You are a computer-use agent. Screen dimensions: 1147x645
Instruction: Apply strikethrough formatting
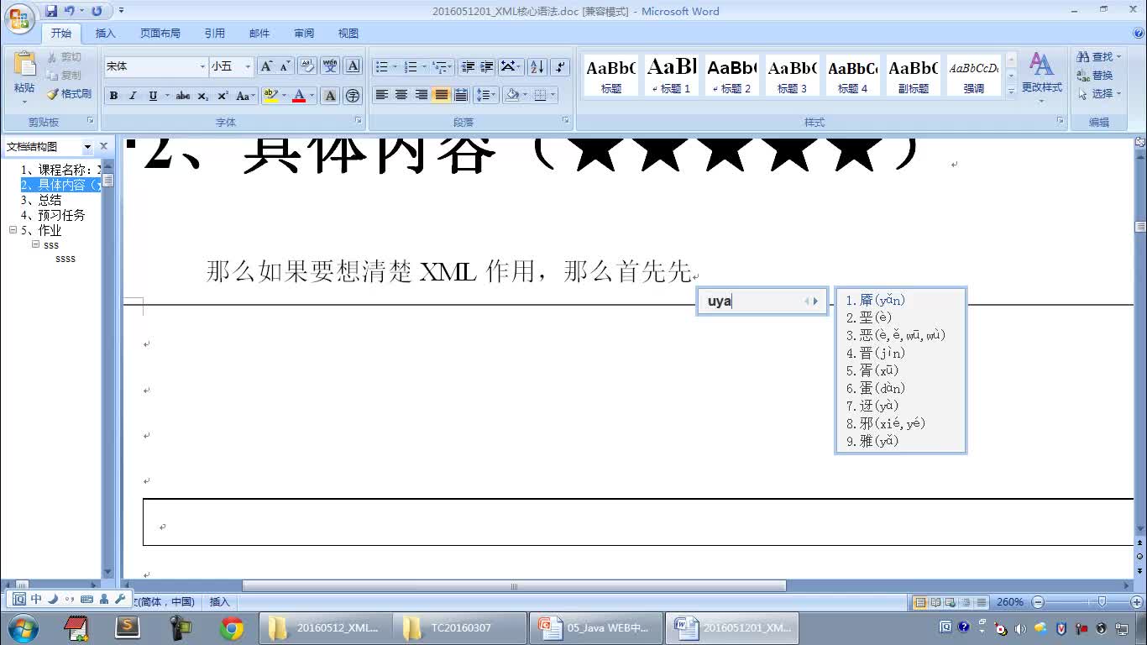pos(183,96)
